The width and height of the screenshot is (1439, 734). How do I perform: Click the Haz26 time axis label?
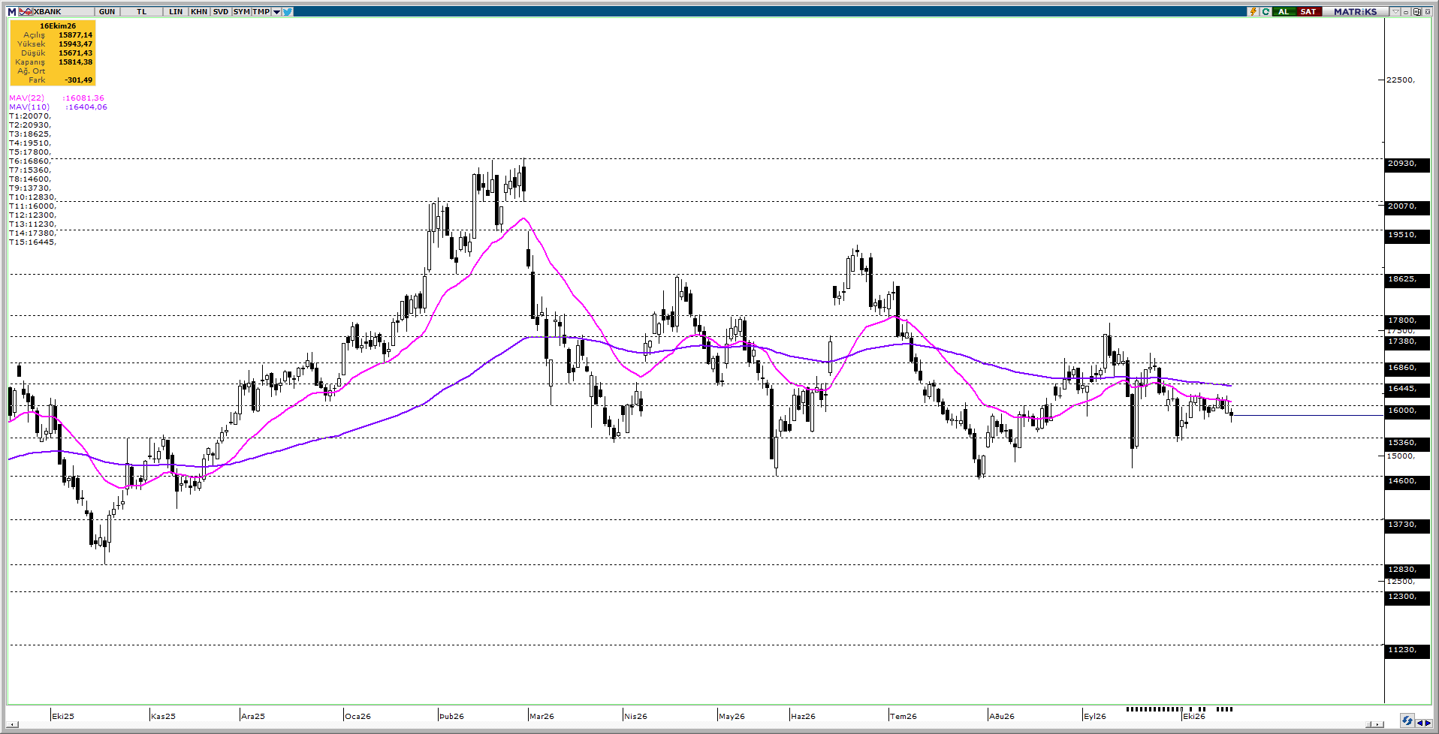[x=803, y=716]
